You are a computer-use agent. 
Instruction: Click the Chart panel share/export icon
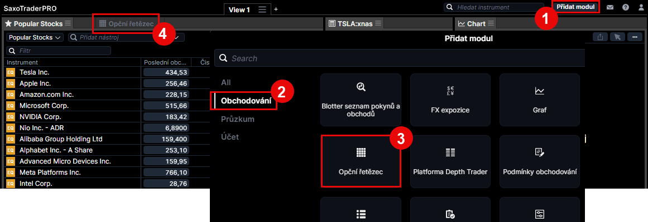[600, 37]
